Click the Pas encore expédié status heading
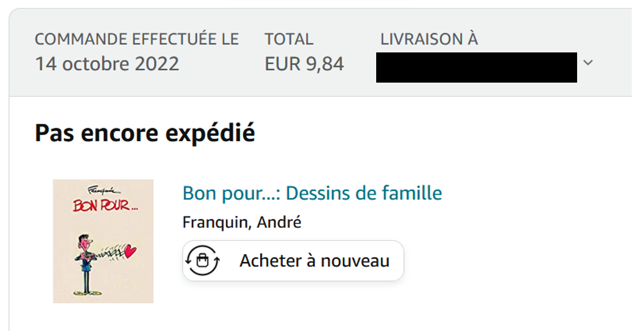The image size is (638, 331). [145, 133]
